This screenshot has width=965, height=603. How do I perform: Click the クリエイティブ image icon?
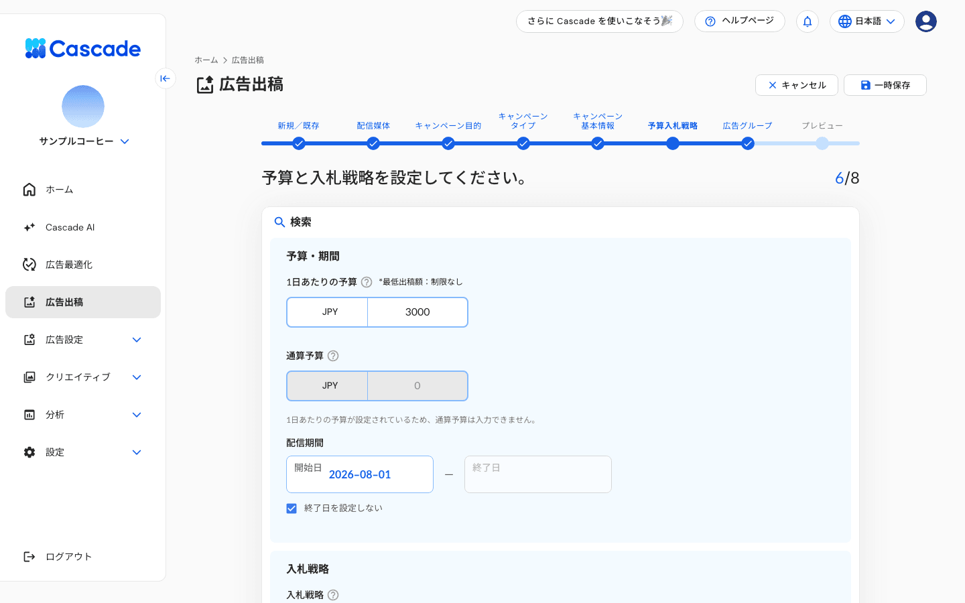[29, 377]
